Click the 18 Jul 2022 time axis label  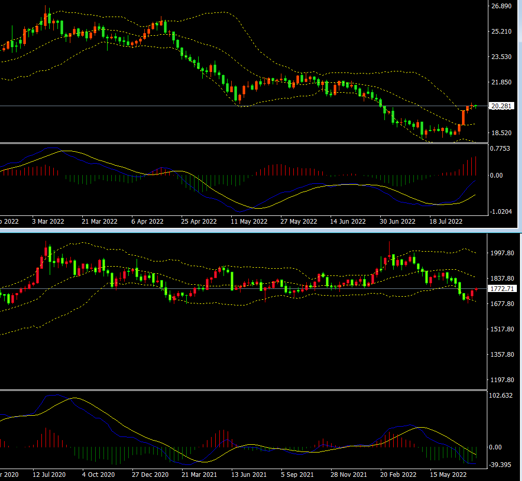click(445, 221)
